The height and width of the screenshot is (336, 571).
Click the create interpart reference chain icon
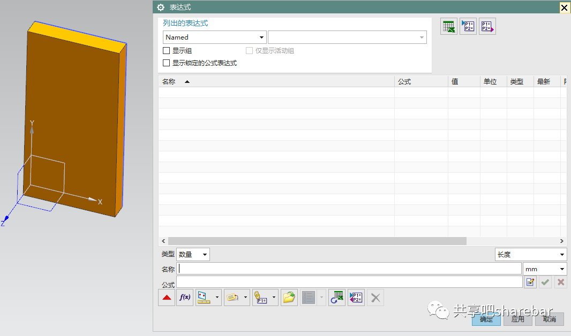pos(261,297)
